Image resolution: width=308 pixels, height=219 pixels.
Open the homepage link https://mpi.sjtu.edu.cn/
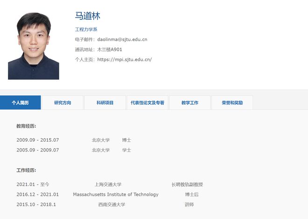pos(125,59)
